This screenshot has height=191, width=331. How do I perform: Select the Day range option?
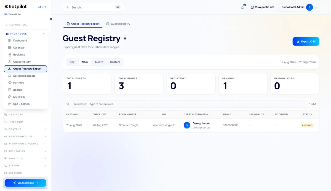pyautogui.click(x=72, y=62)
